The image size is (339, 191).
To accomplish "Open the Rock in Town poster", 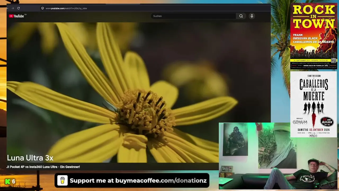I will point(314,36).
